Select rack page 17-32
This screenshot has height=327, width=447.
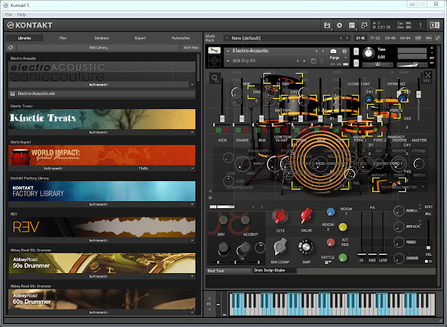click(375, 38)
